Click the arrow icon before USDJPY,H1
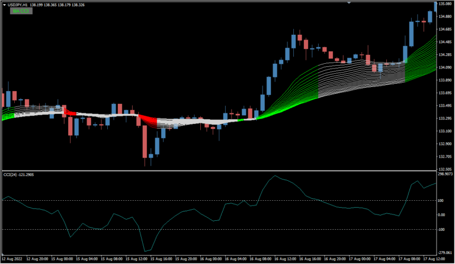 coord(4,4)
